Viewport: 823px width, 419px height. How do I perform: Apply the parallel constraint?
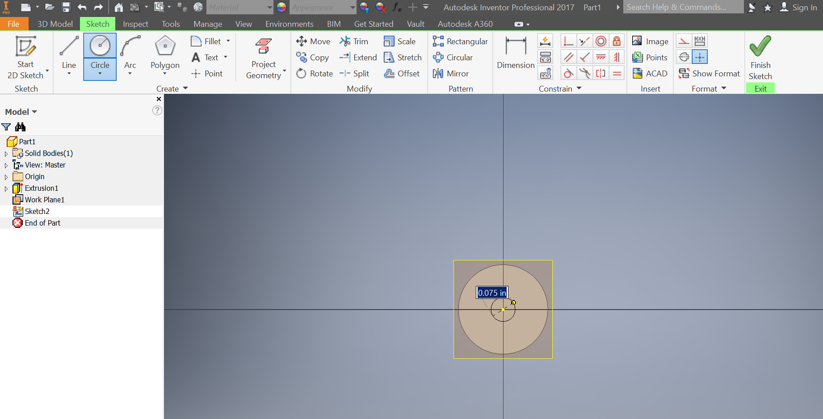tap(568, 57)
